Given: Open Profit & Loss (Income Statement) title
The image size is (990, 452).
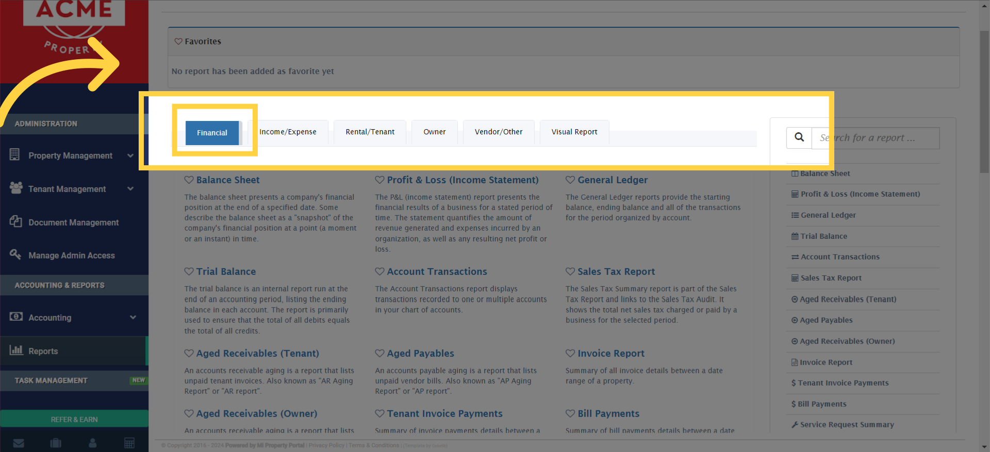Looking at the screenshot, I should coord(463,180).
